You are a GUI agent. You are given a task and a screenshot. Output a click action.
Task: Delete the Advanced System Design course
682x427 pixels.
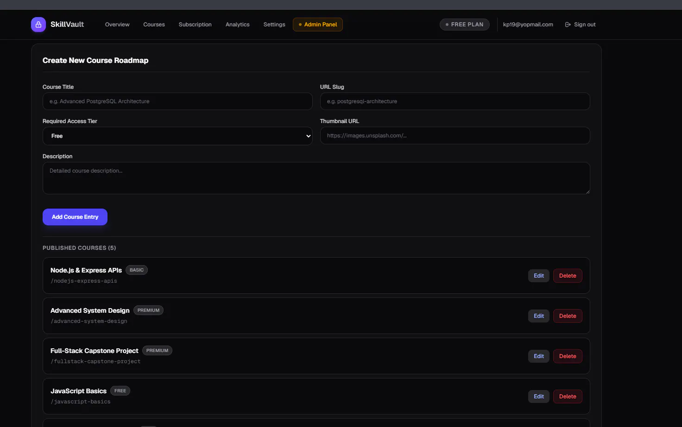568,316
